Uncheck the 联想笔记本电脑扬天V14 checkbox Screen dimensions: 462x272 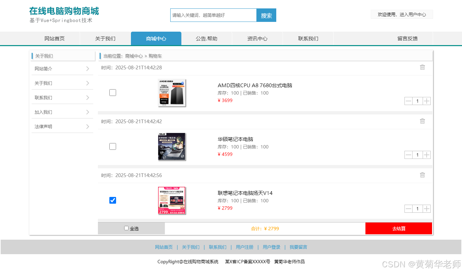113,200
